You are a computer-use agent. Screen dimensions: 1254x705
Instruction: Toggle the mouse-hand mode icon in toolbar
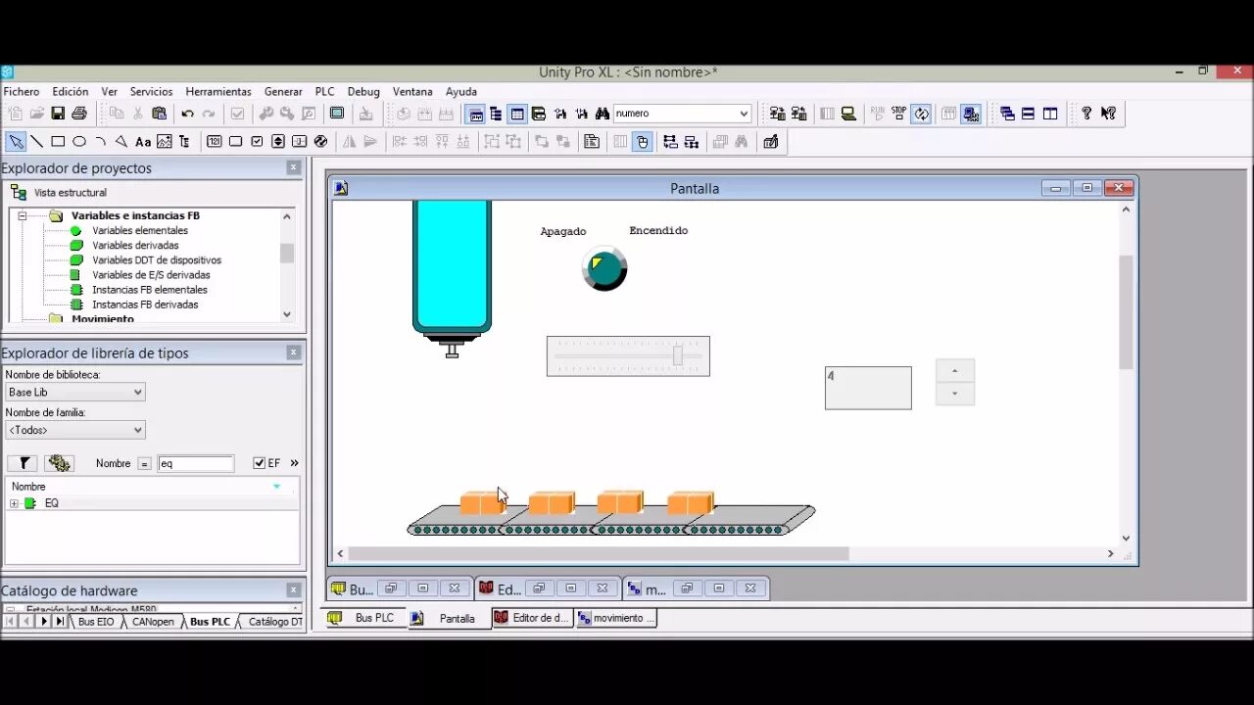[642, 142]
